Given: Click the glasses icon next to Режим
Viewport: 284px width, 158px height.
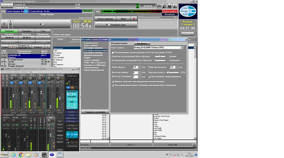Looking at the screenshot, I should (x=12, y=47).
